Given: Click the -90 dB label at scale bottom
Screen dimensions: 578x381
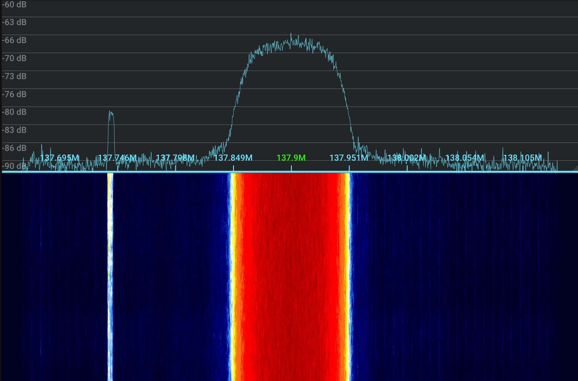Looking at the screenshot, I should tap(13, 166).
